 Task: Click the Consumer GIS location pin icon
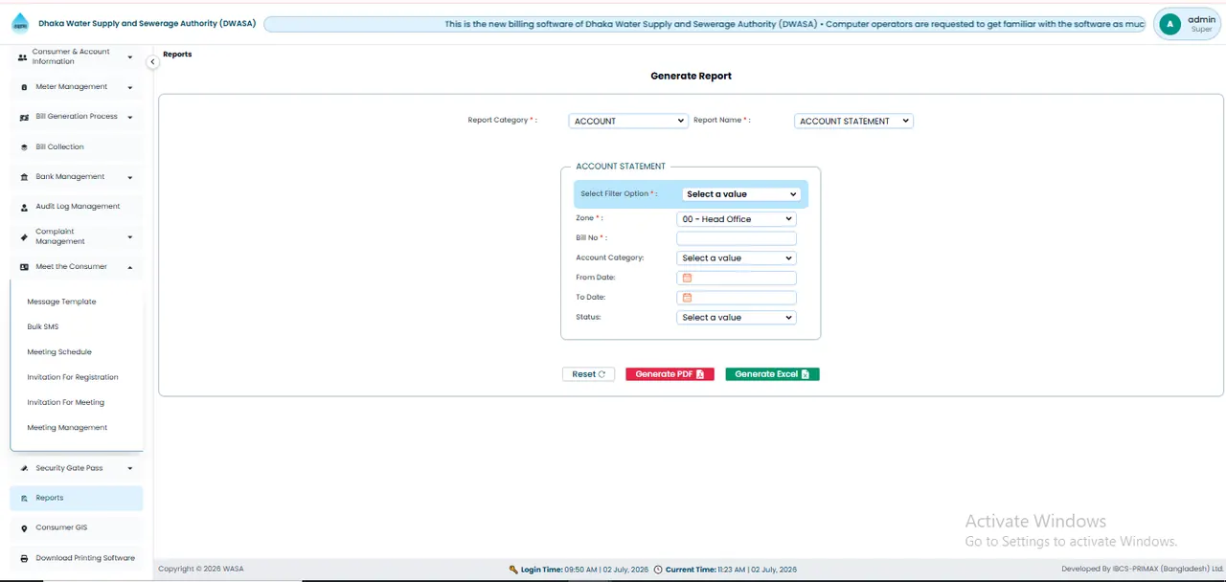pyautogui.click(x=24, y=527)
